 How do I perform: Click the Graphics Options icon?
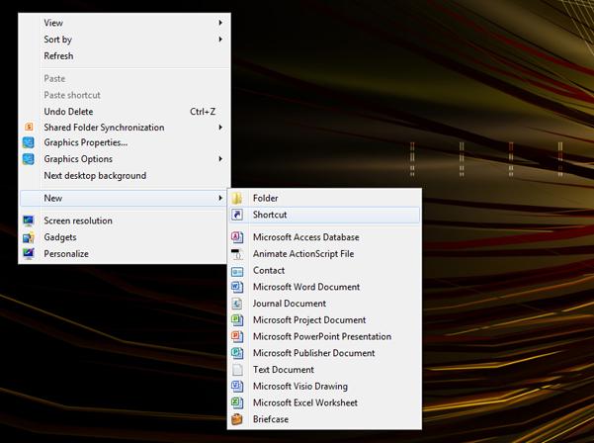pos(28,159)
